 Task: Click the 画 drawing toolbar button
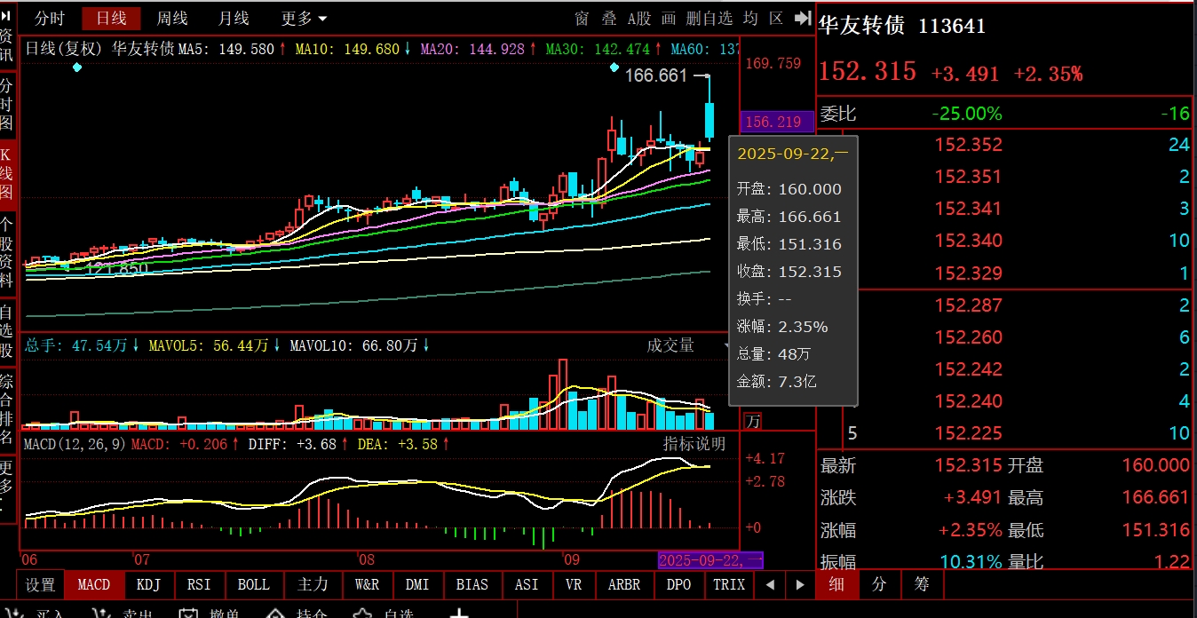point(669,19)
